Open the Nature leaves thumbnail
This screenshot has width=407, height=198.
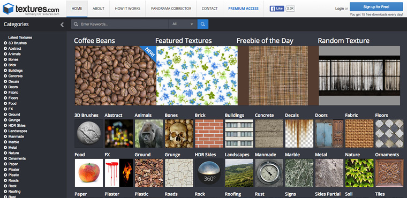[359, 173]
